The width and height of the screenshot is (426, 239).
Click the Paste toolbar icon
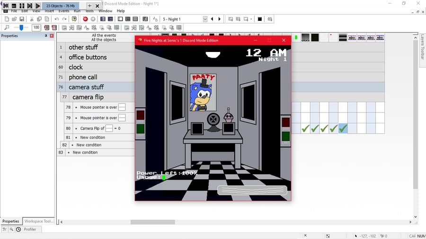(x=47, y=19)
